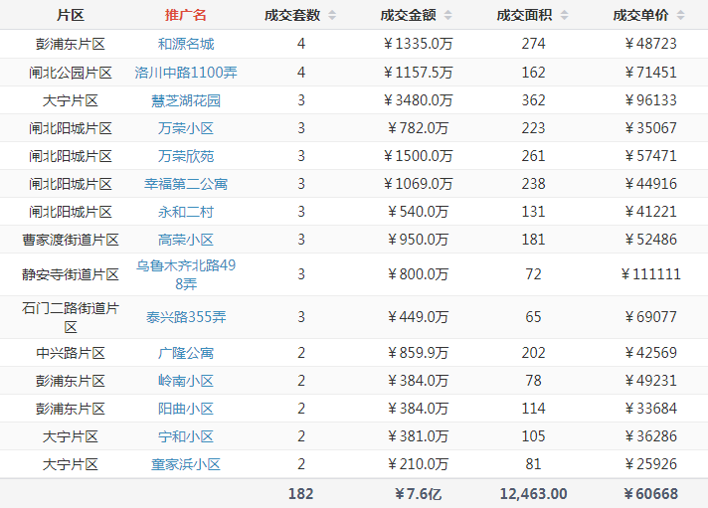Open the 乌鲁木齐北路498弄 link

186,274
